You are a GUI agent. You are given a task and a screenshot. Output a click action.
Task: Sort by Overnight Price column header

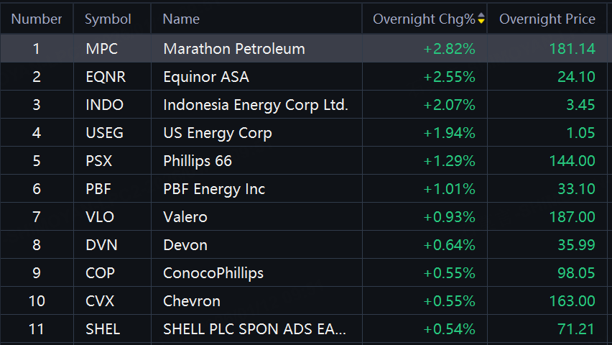point(547,19)
